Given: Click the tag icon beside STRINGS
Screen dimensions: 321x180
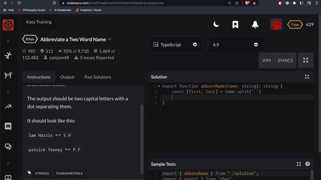Looking at the screenshot, I should pyautogui.click(x=29, y=172).
